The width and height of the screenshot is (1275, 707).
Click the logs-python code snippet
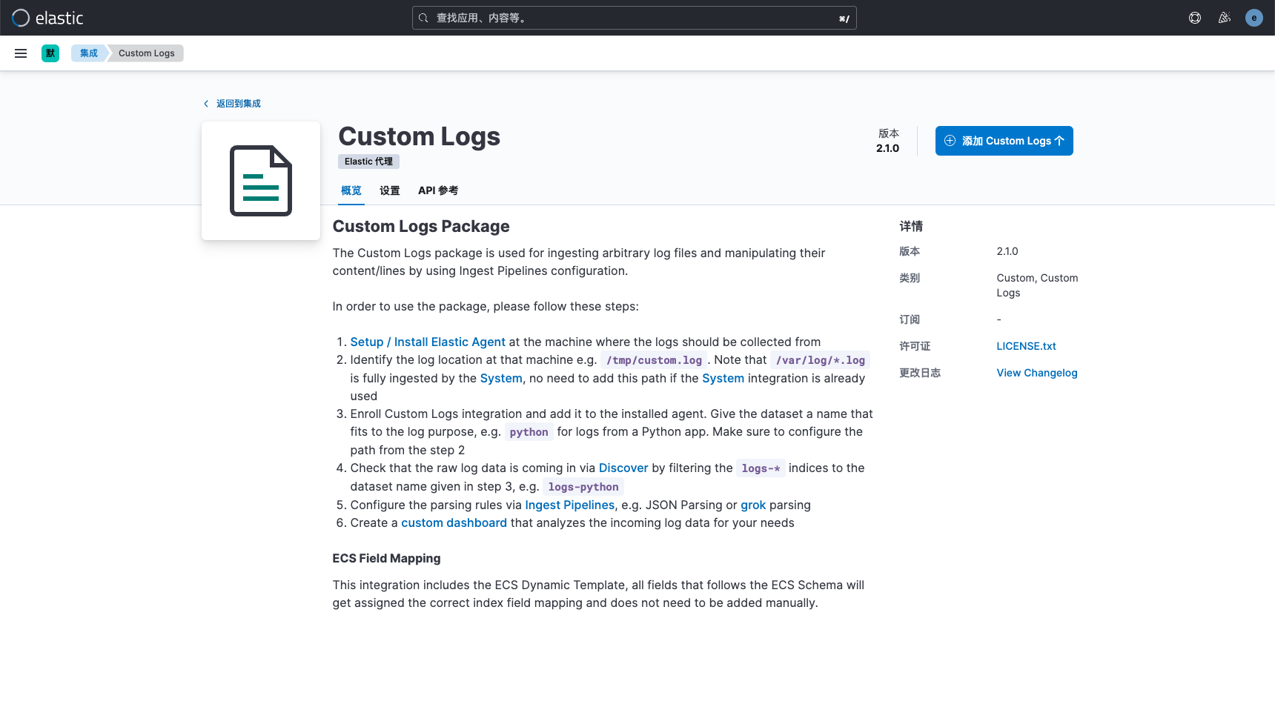click(583, 487)
